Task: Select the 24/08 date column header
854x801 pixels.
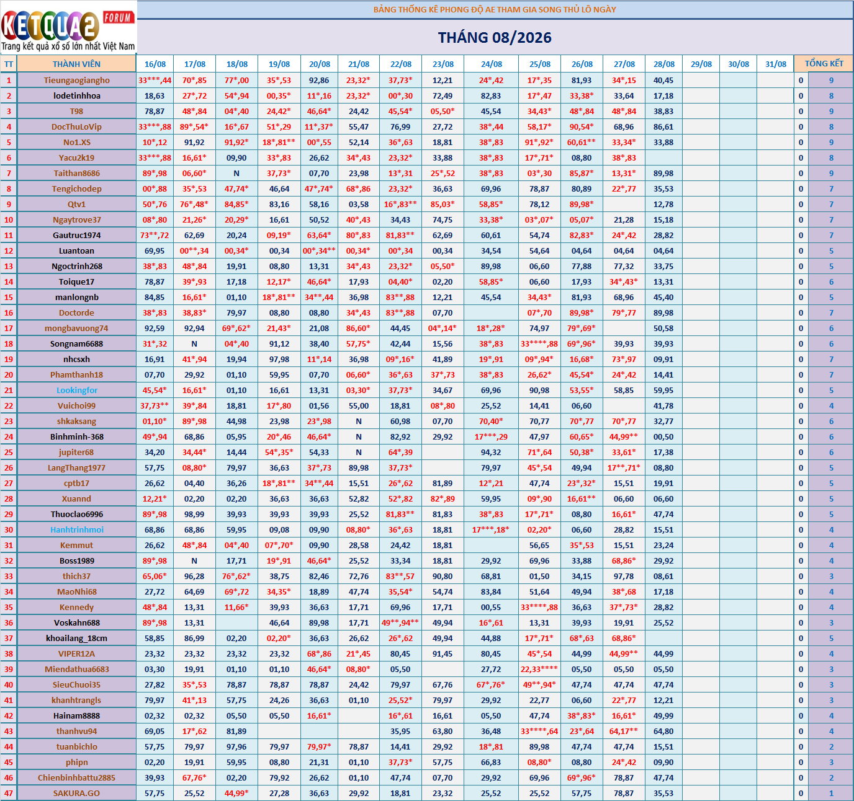Action: [x=492, y=64]
